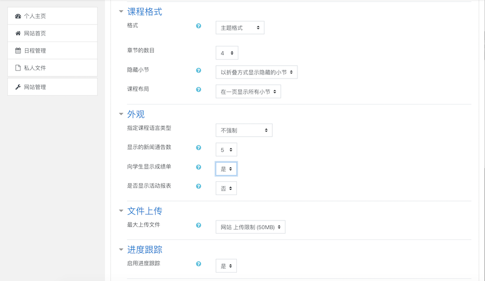Image resolution: width=485 pixels, height=281 pixels.
Task: Open 日程管理 in sidebar
Action: click(x=52, y=51)
